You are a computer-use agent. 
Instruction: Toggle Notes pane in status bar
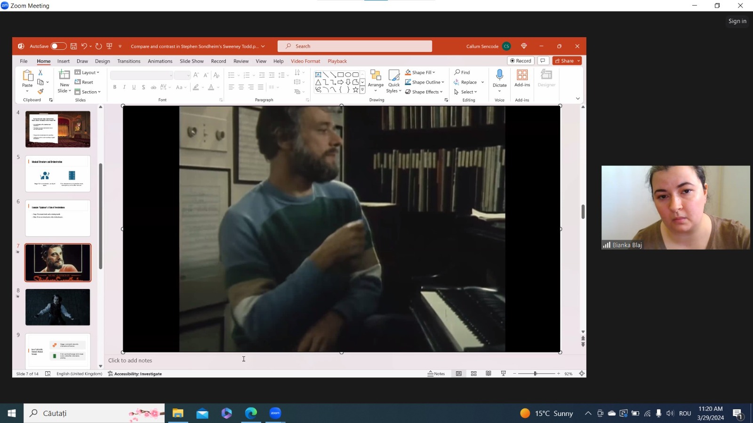click(436, 374)
